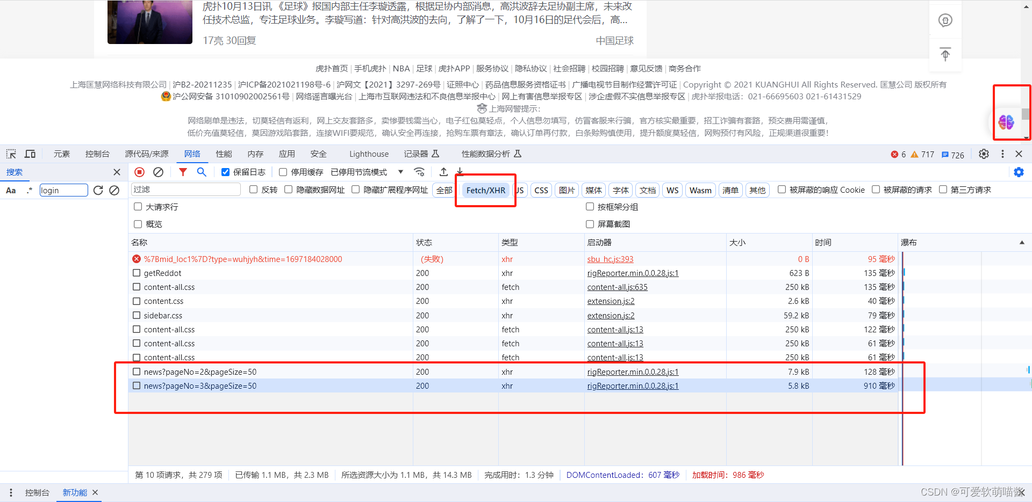The width and height of the screenshot is (1032, 502).
Task: Clear search results icon
Action: pos(114,191)
